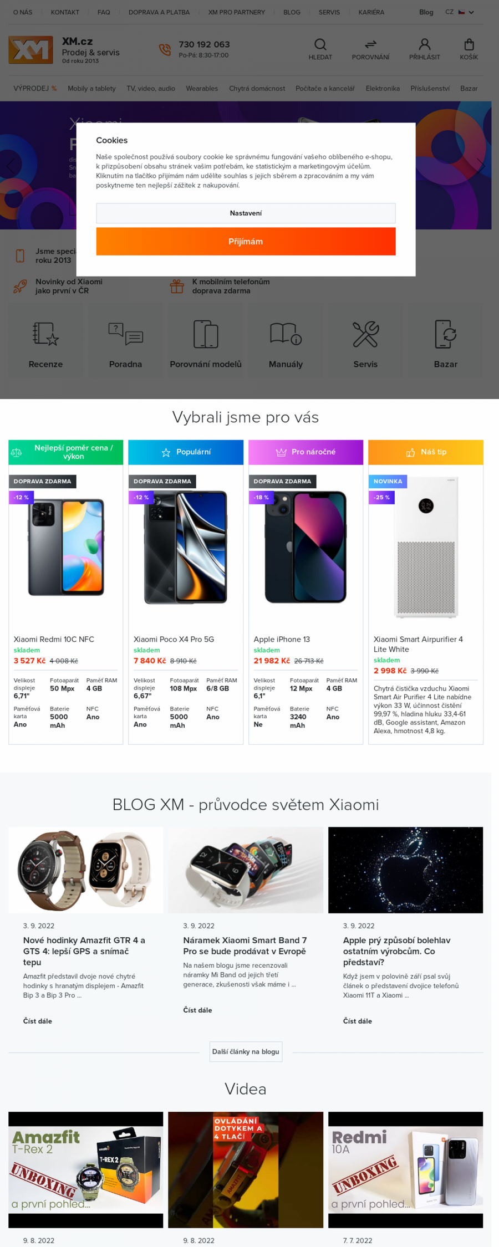Go to previous banner with left arrow

tap(11, 165)
